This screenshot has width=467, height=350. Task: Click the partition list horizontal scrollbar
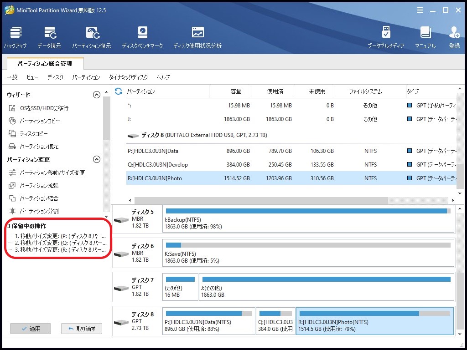(x=261, y=200)
